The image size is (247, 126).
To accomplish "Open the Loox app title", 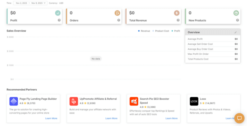I will 203,99.
